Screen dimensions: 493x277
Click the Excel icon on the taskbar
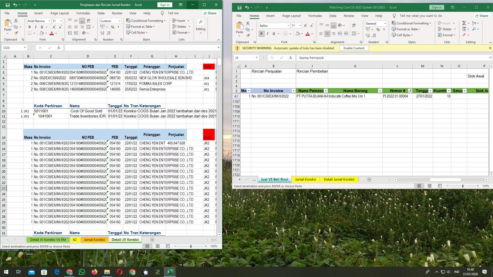169,272
